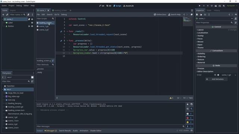Instantiate a child scene with link icon

tap(7, 15)
